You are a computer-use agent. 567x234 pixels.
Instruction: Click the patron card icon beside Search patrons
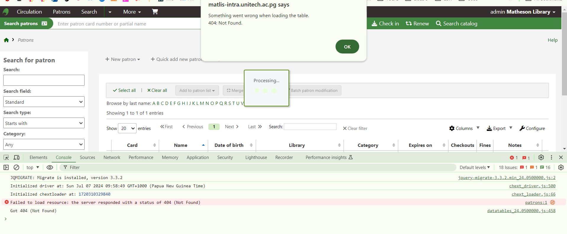(x=44, y=24)
